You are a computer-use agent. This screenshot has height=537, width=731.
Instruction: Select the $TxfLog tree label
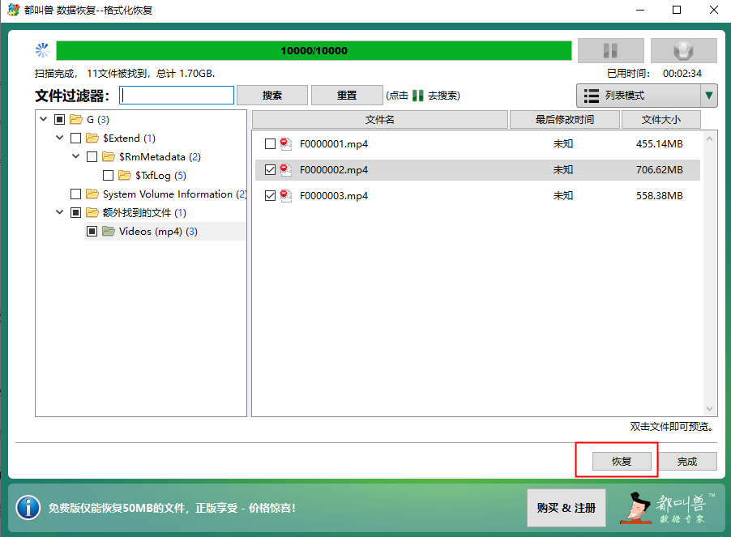tap(160, 176)
